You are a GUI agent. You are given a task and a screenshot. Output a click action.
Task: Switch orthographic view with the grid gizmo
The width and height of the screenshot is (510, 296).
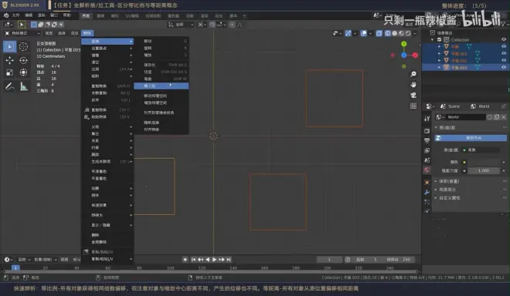pos(413,106)
